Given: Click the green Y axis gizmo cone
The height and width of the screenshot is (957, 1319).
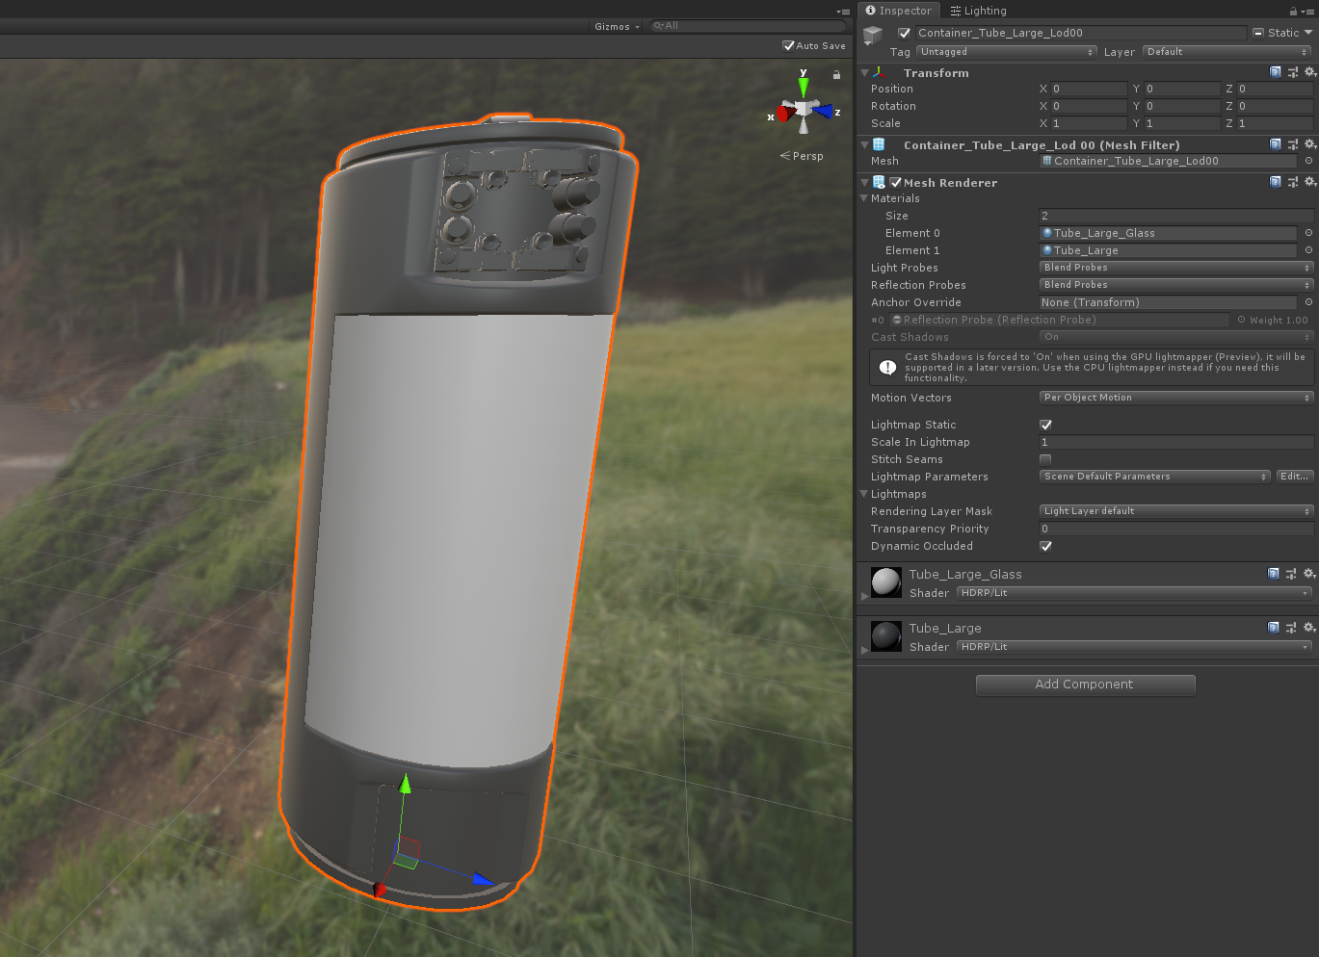Looking at the screenshot, I should (804, 87).
